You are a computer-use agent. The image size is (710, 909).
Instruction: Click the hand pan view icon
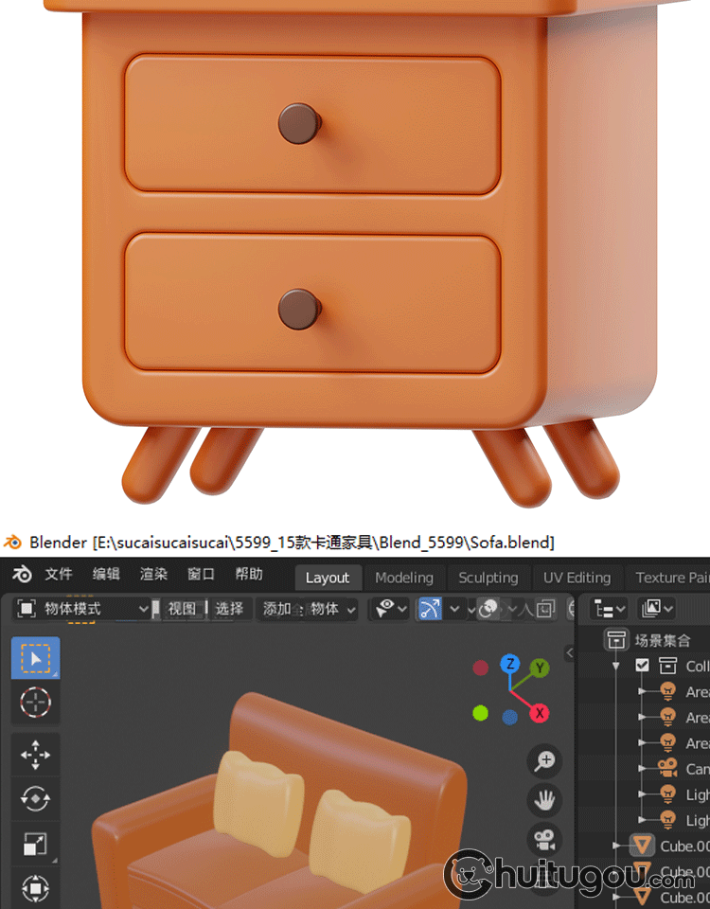(x=545, y=800)
